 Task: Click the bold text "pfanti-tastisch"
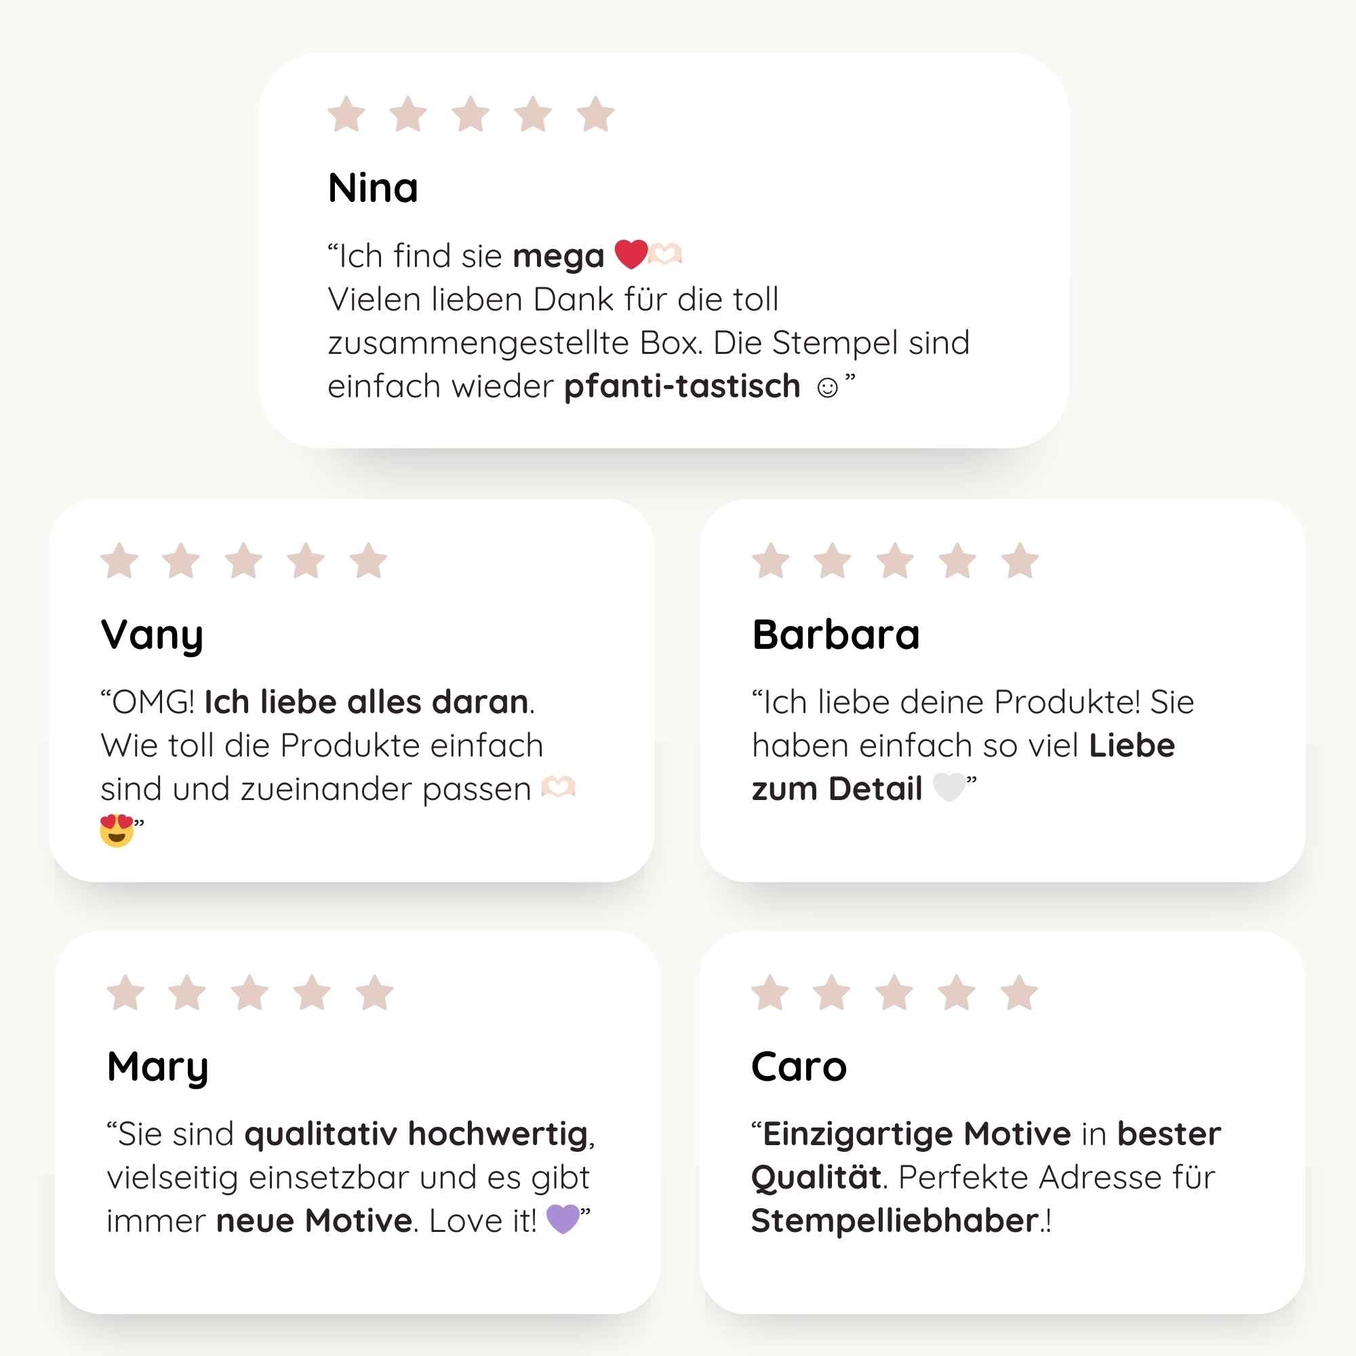pyautogui.click(x=682, y=386)
